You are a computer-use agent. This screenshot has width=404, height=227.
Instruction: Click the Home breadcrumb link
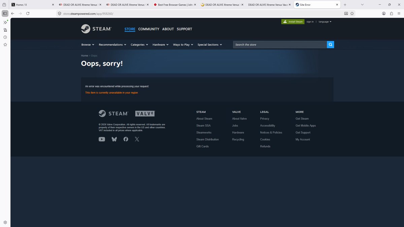85,55
